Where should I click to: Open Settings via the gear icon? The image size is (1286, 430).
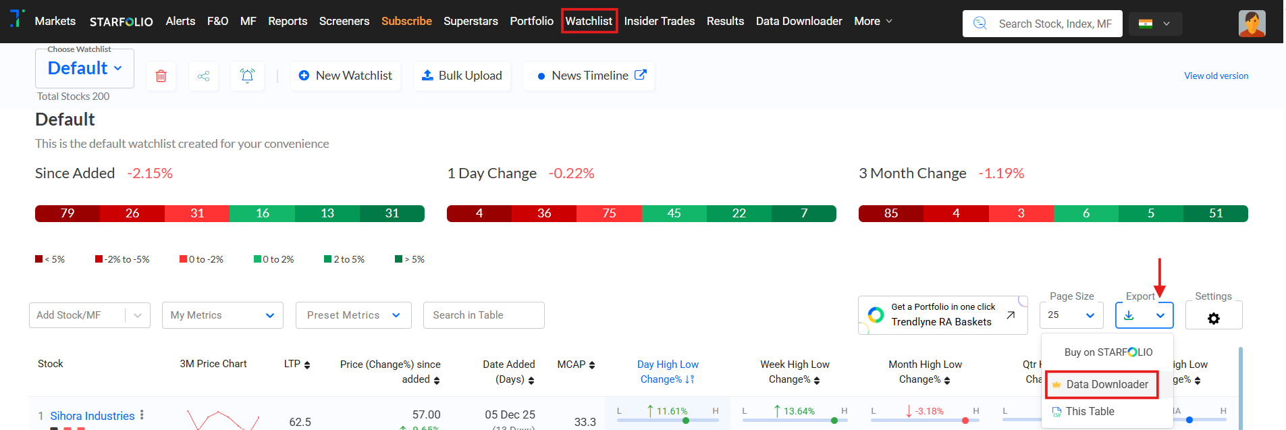1214,318
